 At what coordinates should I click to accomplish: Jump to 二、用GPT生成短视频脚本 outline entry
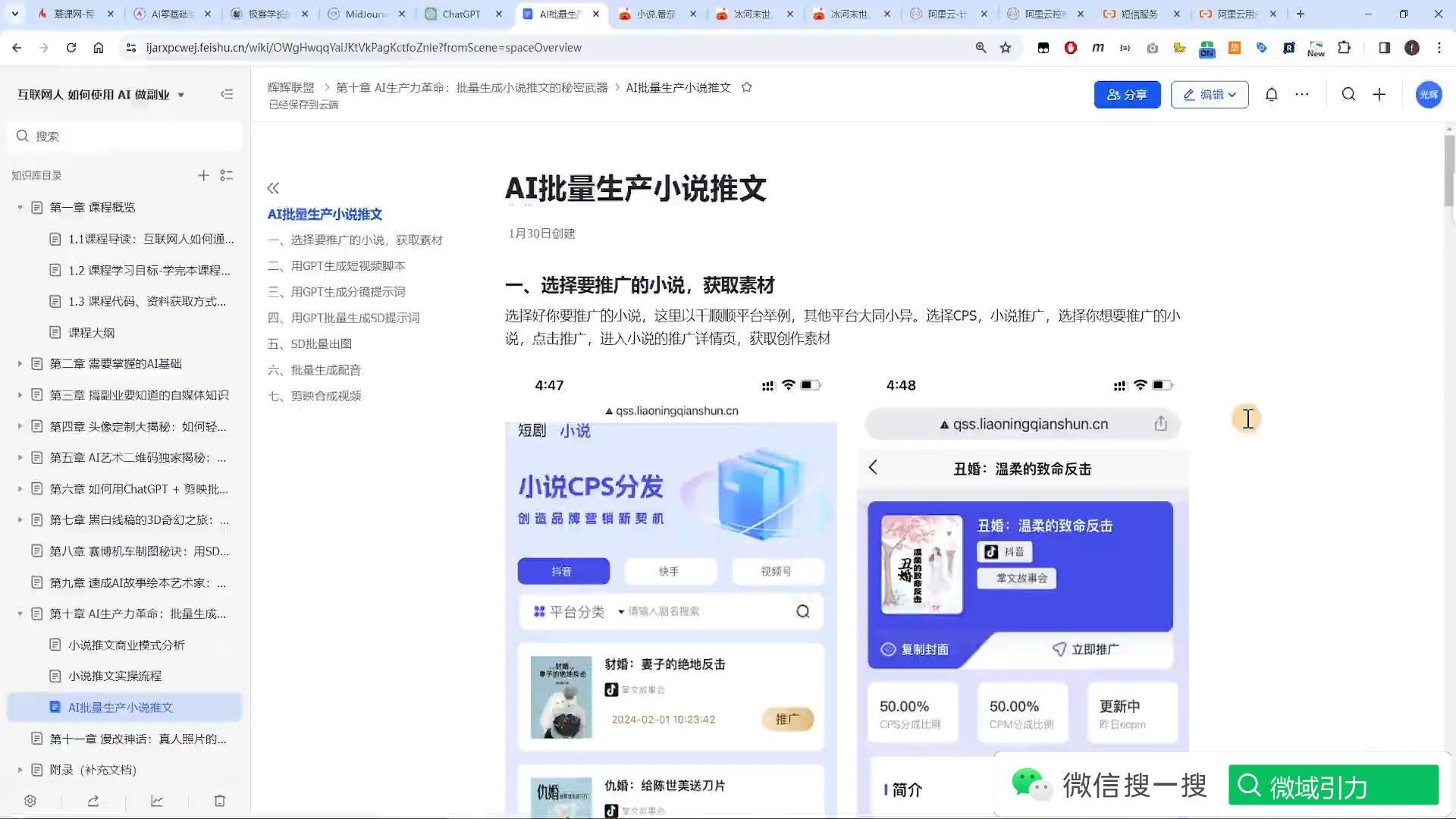[337, 266]
